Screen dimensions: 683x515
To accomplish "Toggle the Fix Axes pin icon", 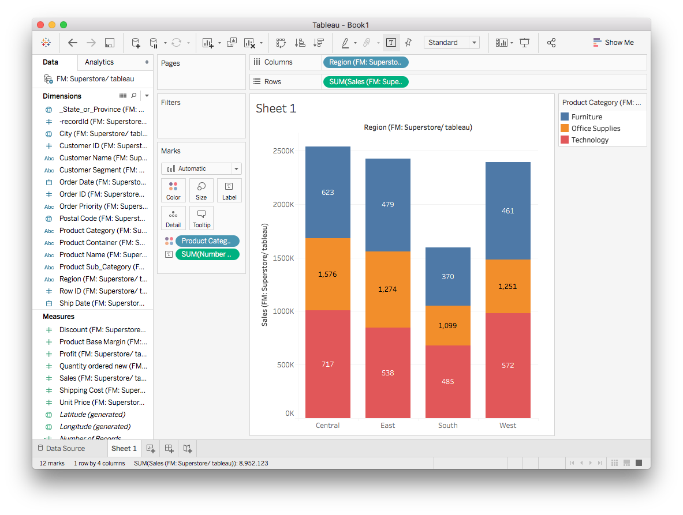I will (408, 43).
